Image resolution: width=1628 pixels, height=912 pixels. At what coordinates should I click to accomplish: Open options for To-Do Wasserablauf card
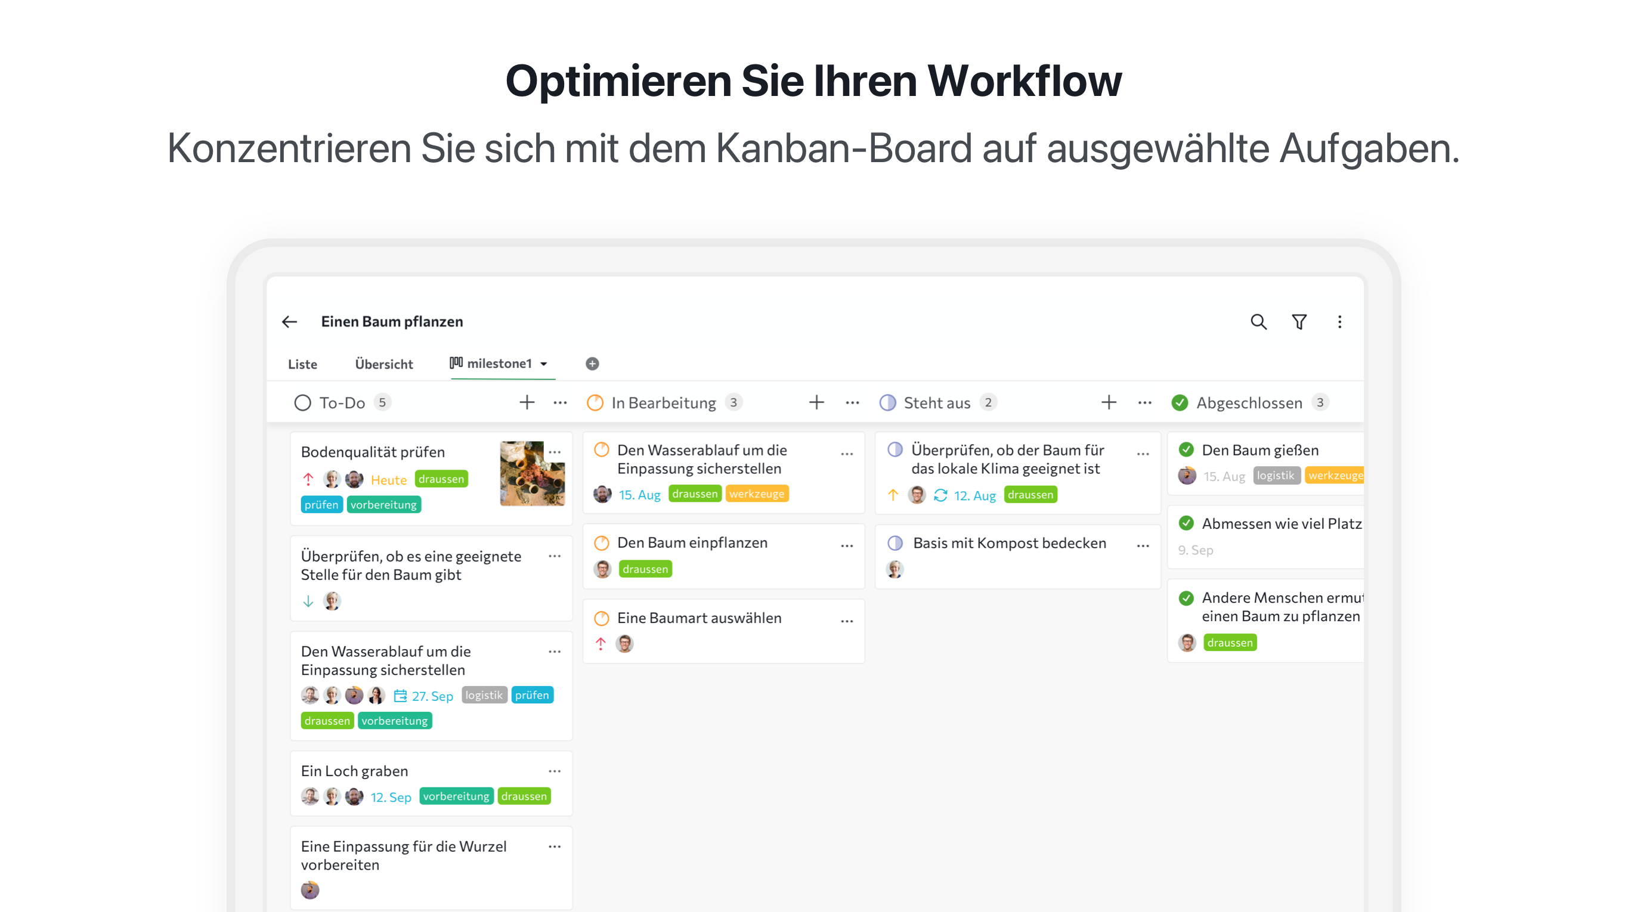554,652
